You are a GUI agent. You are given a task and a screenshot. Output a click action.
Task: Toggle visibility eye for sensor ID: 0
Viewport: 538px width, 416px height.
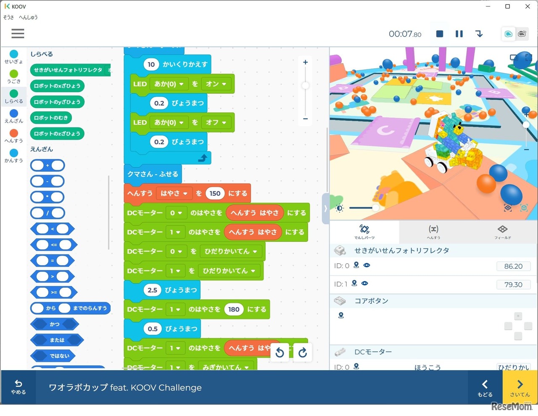(367, 265)
